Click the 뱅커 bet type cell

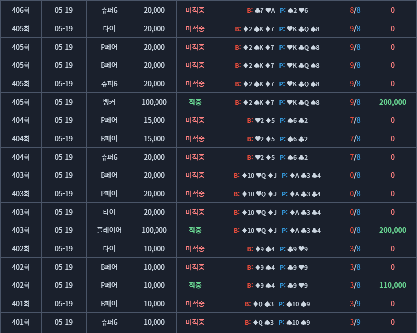tap(109, 102)
